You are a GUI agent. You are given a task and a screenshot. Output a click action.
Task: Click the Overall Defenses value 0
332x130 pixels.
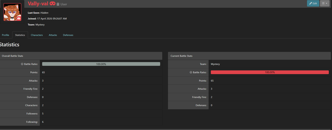tap(43, 97)
